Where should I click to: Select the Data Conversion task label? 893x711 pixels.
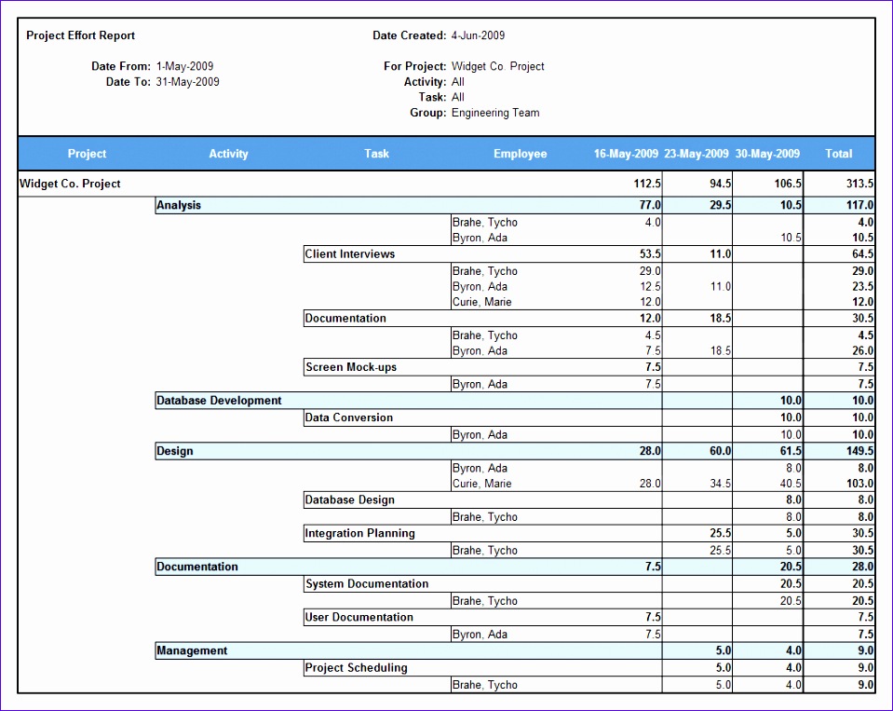click(349, 417)
